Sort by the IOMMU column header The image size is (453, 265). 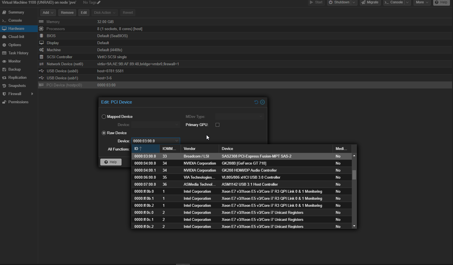pyautogui.click(x=170, y=149)
